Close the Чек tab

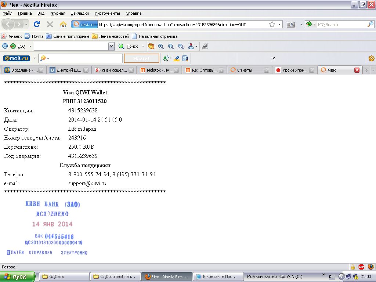(x=357, y=70)
